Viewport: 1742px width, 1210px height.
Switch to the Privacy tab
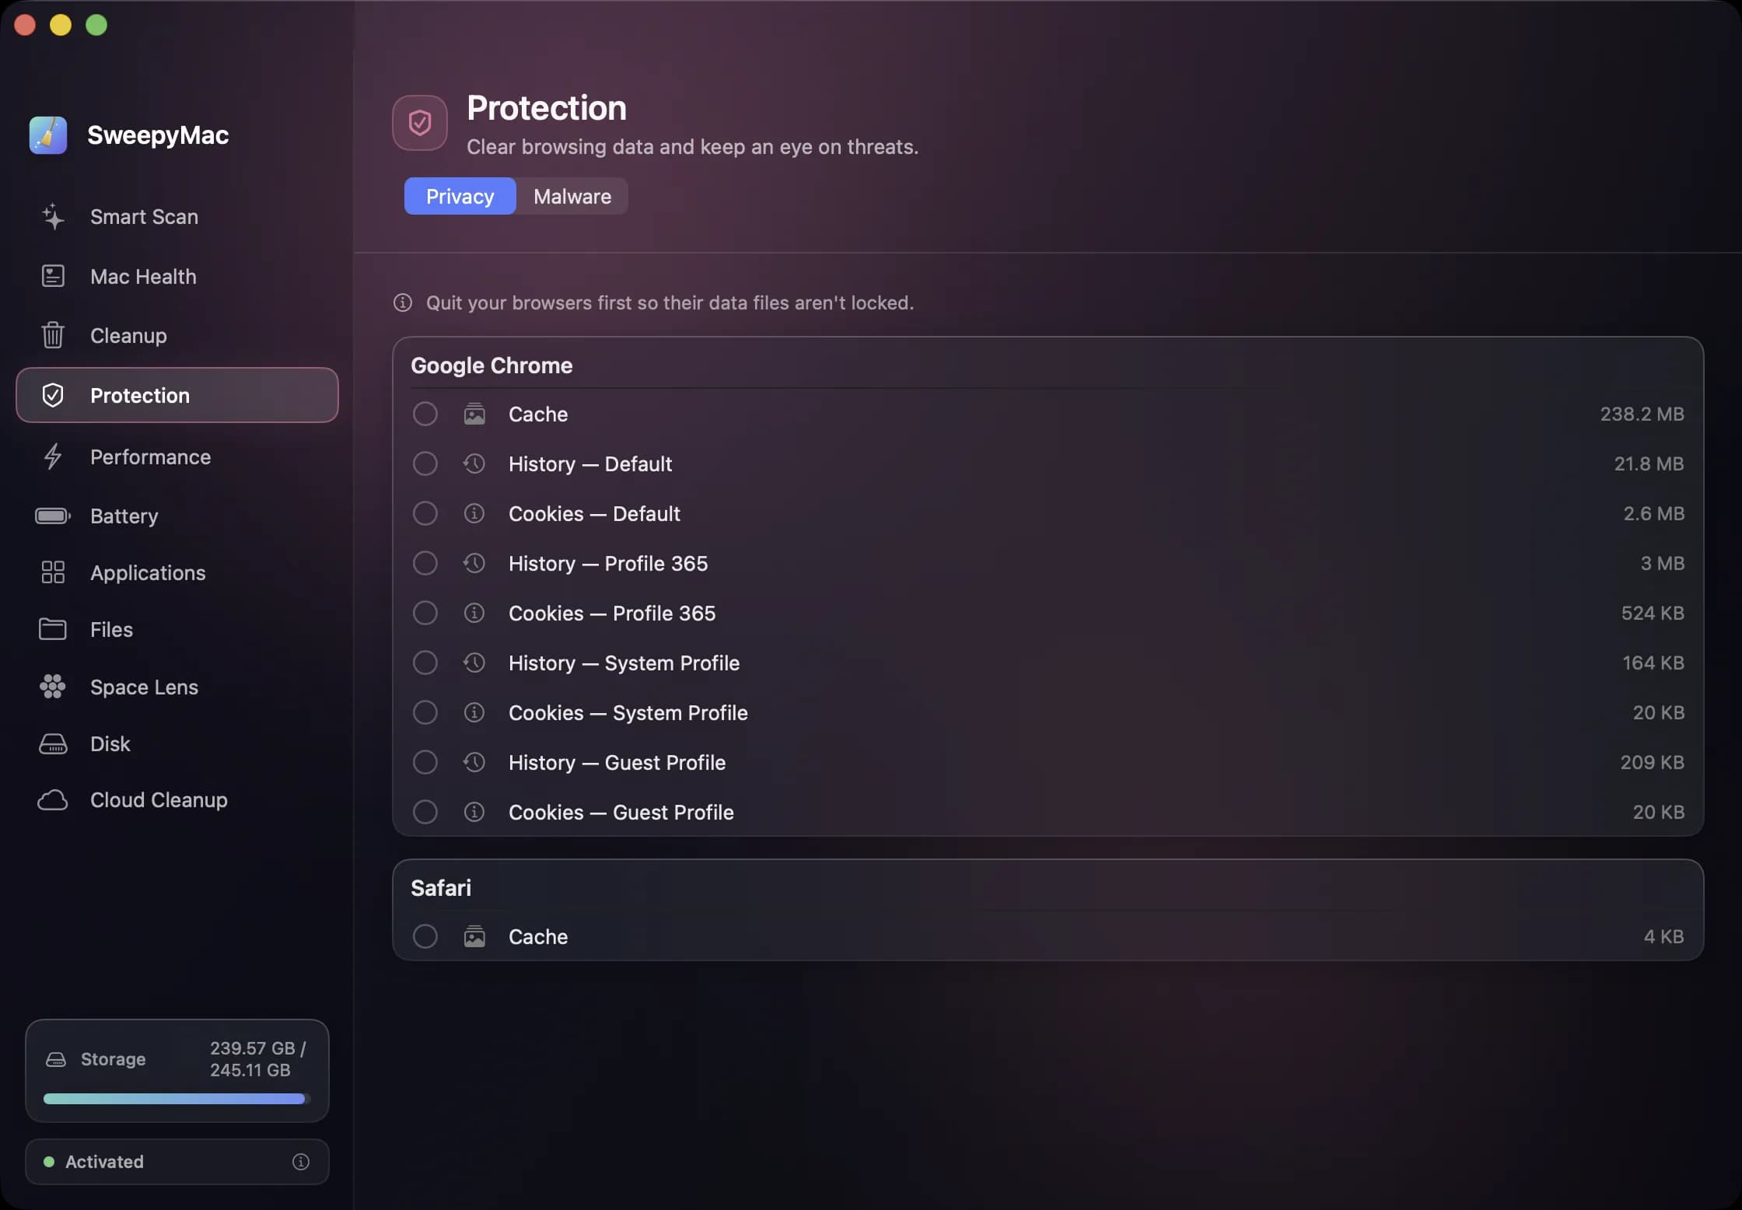[460, 197]
